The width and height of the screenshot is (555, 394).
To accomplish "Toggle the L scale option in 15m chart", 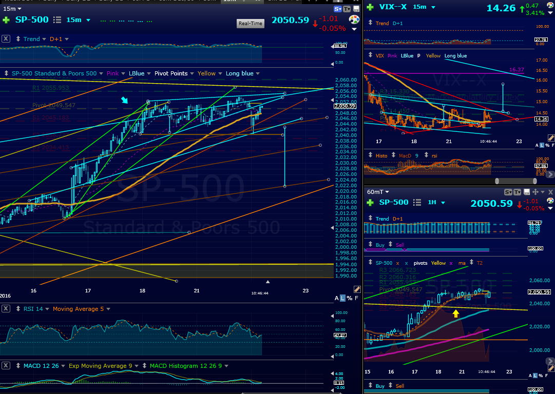I will [342, 298].
